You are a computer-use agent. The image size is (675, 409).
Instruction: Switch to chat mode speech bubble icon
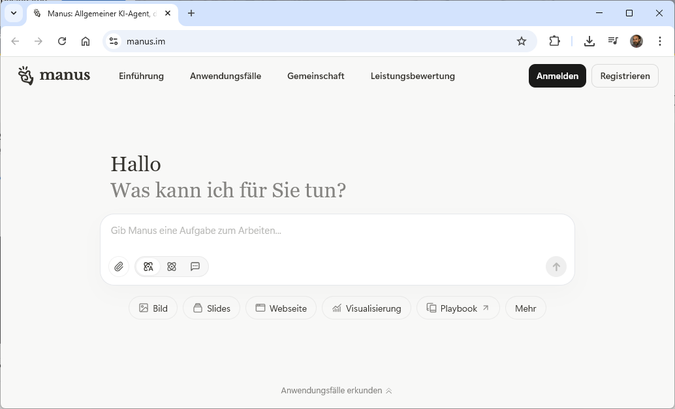tap(195, 267)
